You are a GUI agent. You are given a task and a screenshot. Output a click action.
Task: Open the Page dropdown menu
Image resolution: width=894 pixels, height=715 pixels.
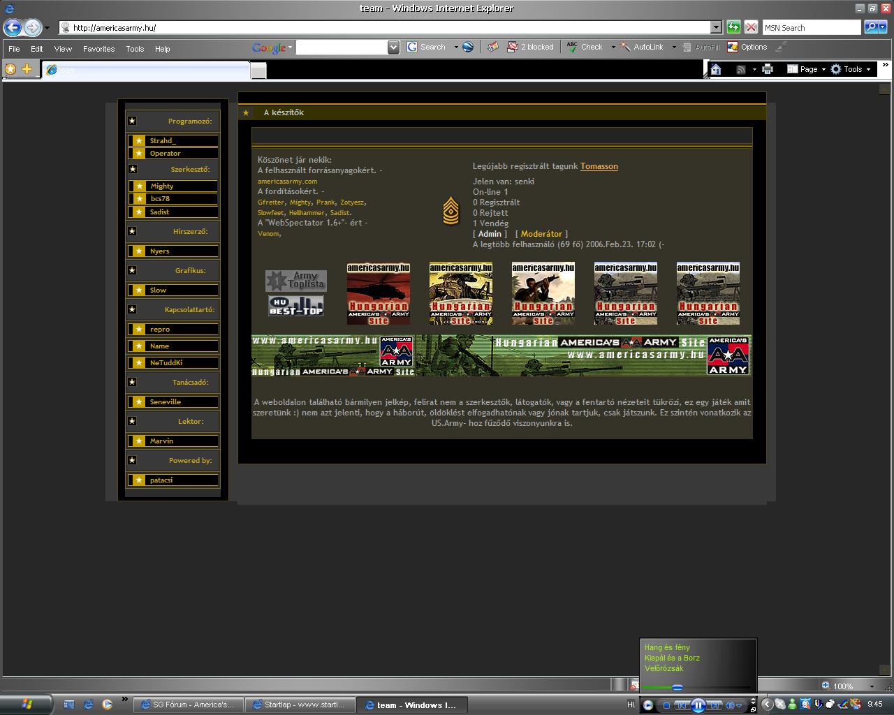[808, 69]
